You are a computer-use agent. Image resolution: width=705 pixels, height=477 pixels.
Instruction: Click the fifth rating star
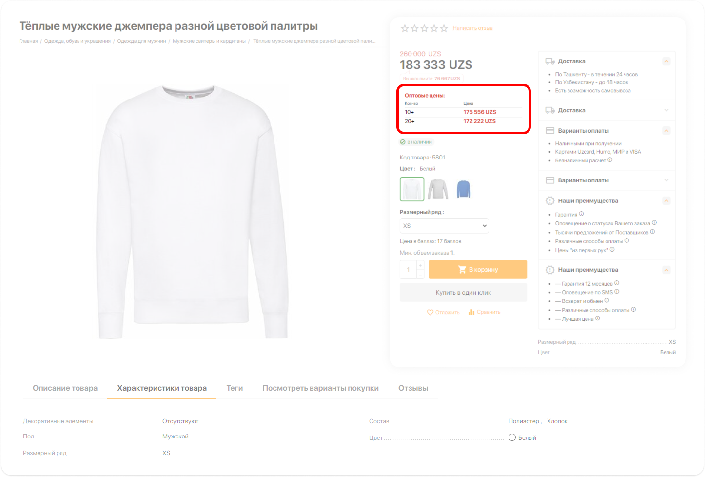pos(444,28)
